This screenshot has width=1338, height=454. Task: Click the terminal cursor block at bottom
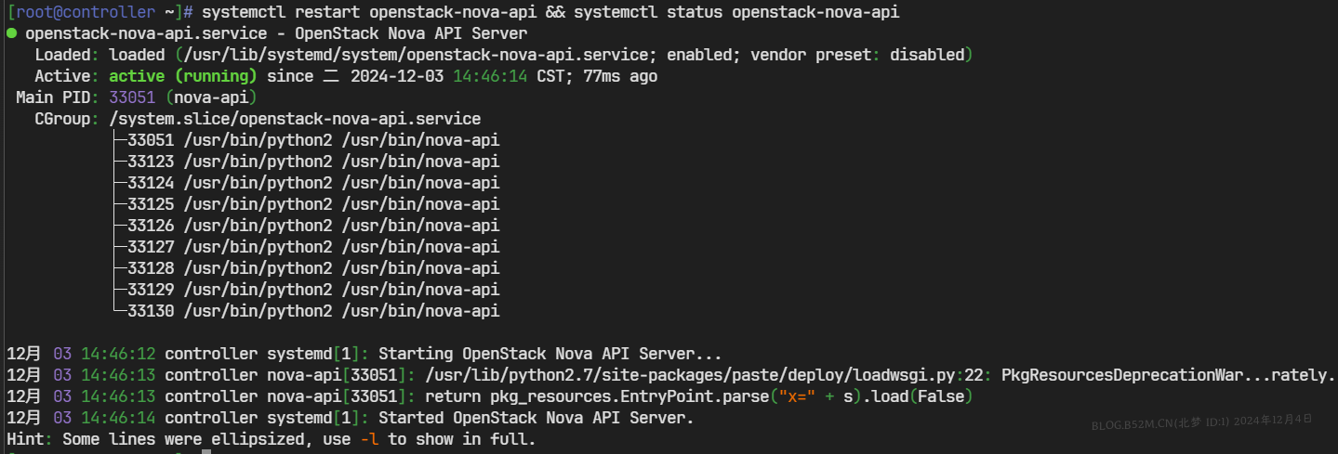click(x=206, y=452)
